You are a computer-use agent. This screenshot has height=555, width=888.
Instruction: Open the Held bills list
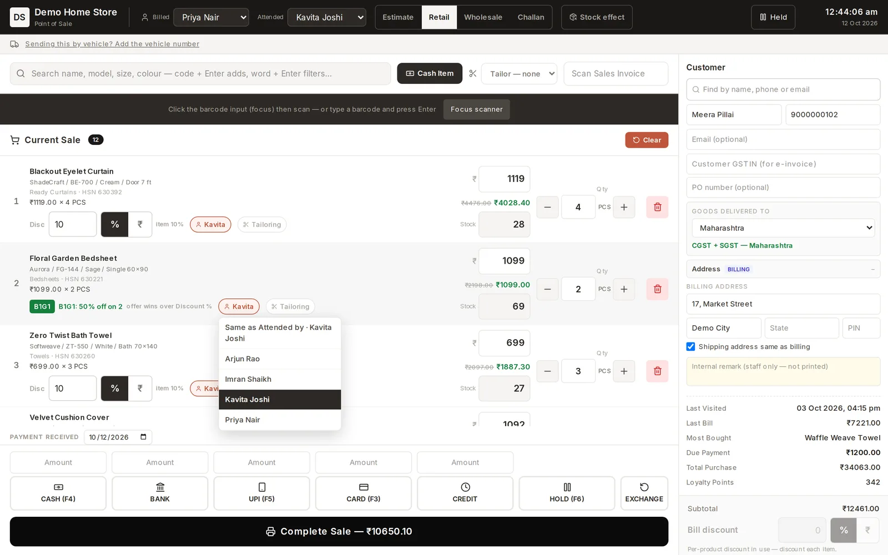pyautogui.click(x=773, y=17)
